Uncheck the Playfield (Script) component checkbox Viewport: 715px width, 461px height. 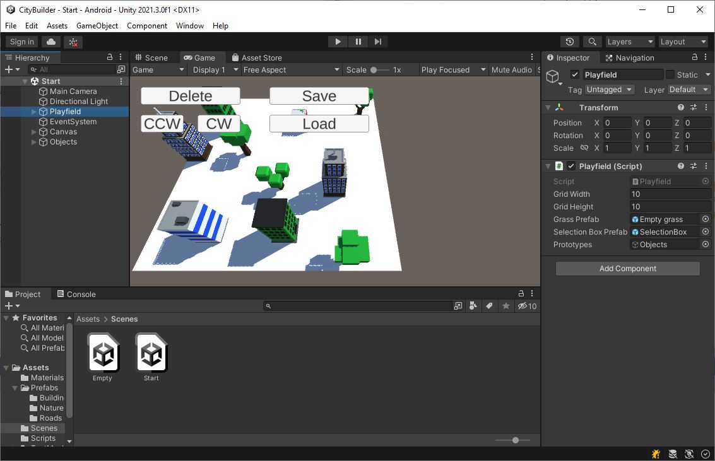tap(571, 166)
